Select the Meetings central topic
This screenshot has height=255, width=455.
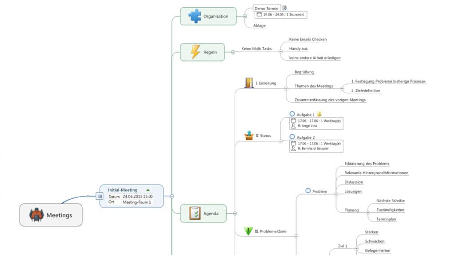pyautogui.click(x=51, y=215)
